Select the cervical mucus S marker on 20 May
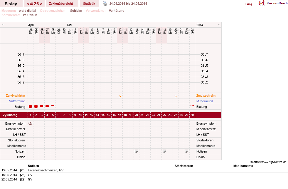 (175, 96)
